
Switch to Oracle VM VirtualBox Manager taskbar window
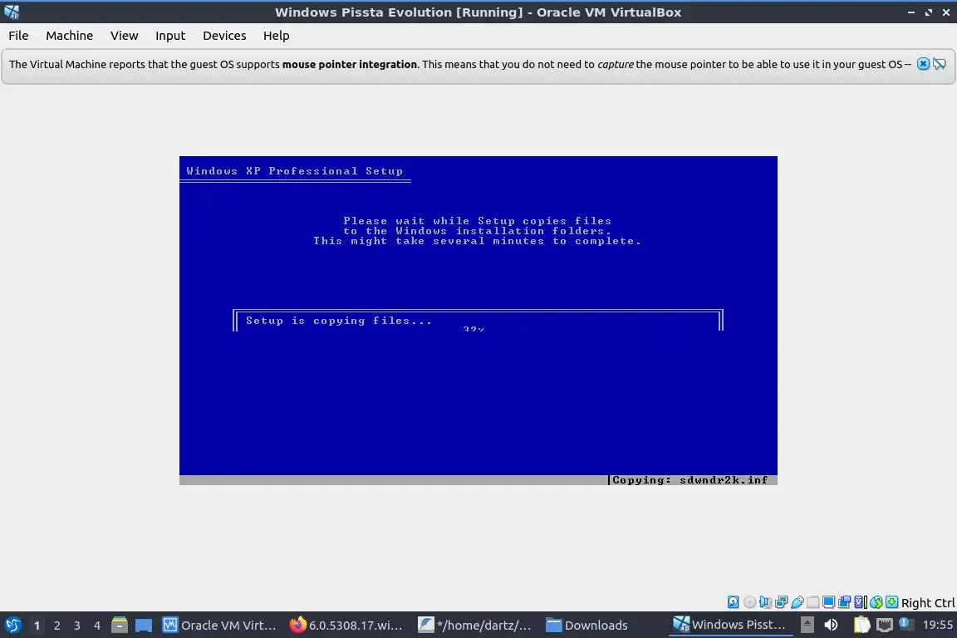[x=219, y=626]
